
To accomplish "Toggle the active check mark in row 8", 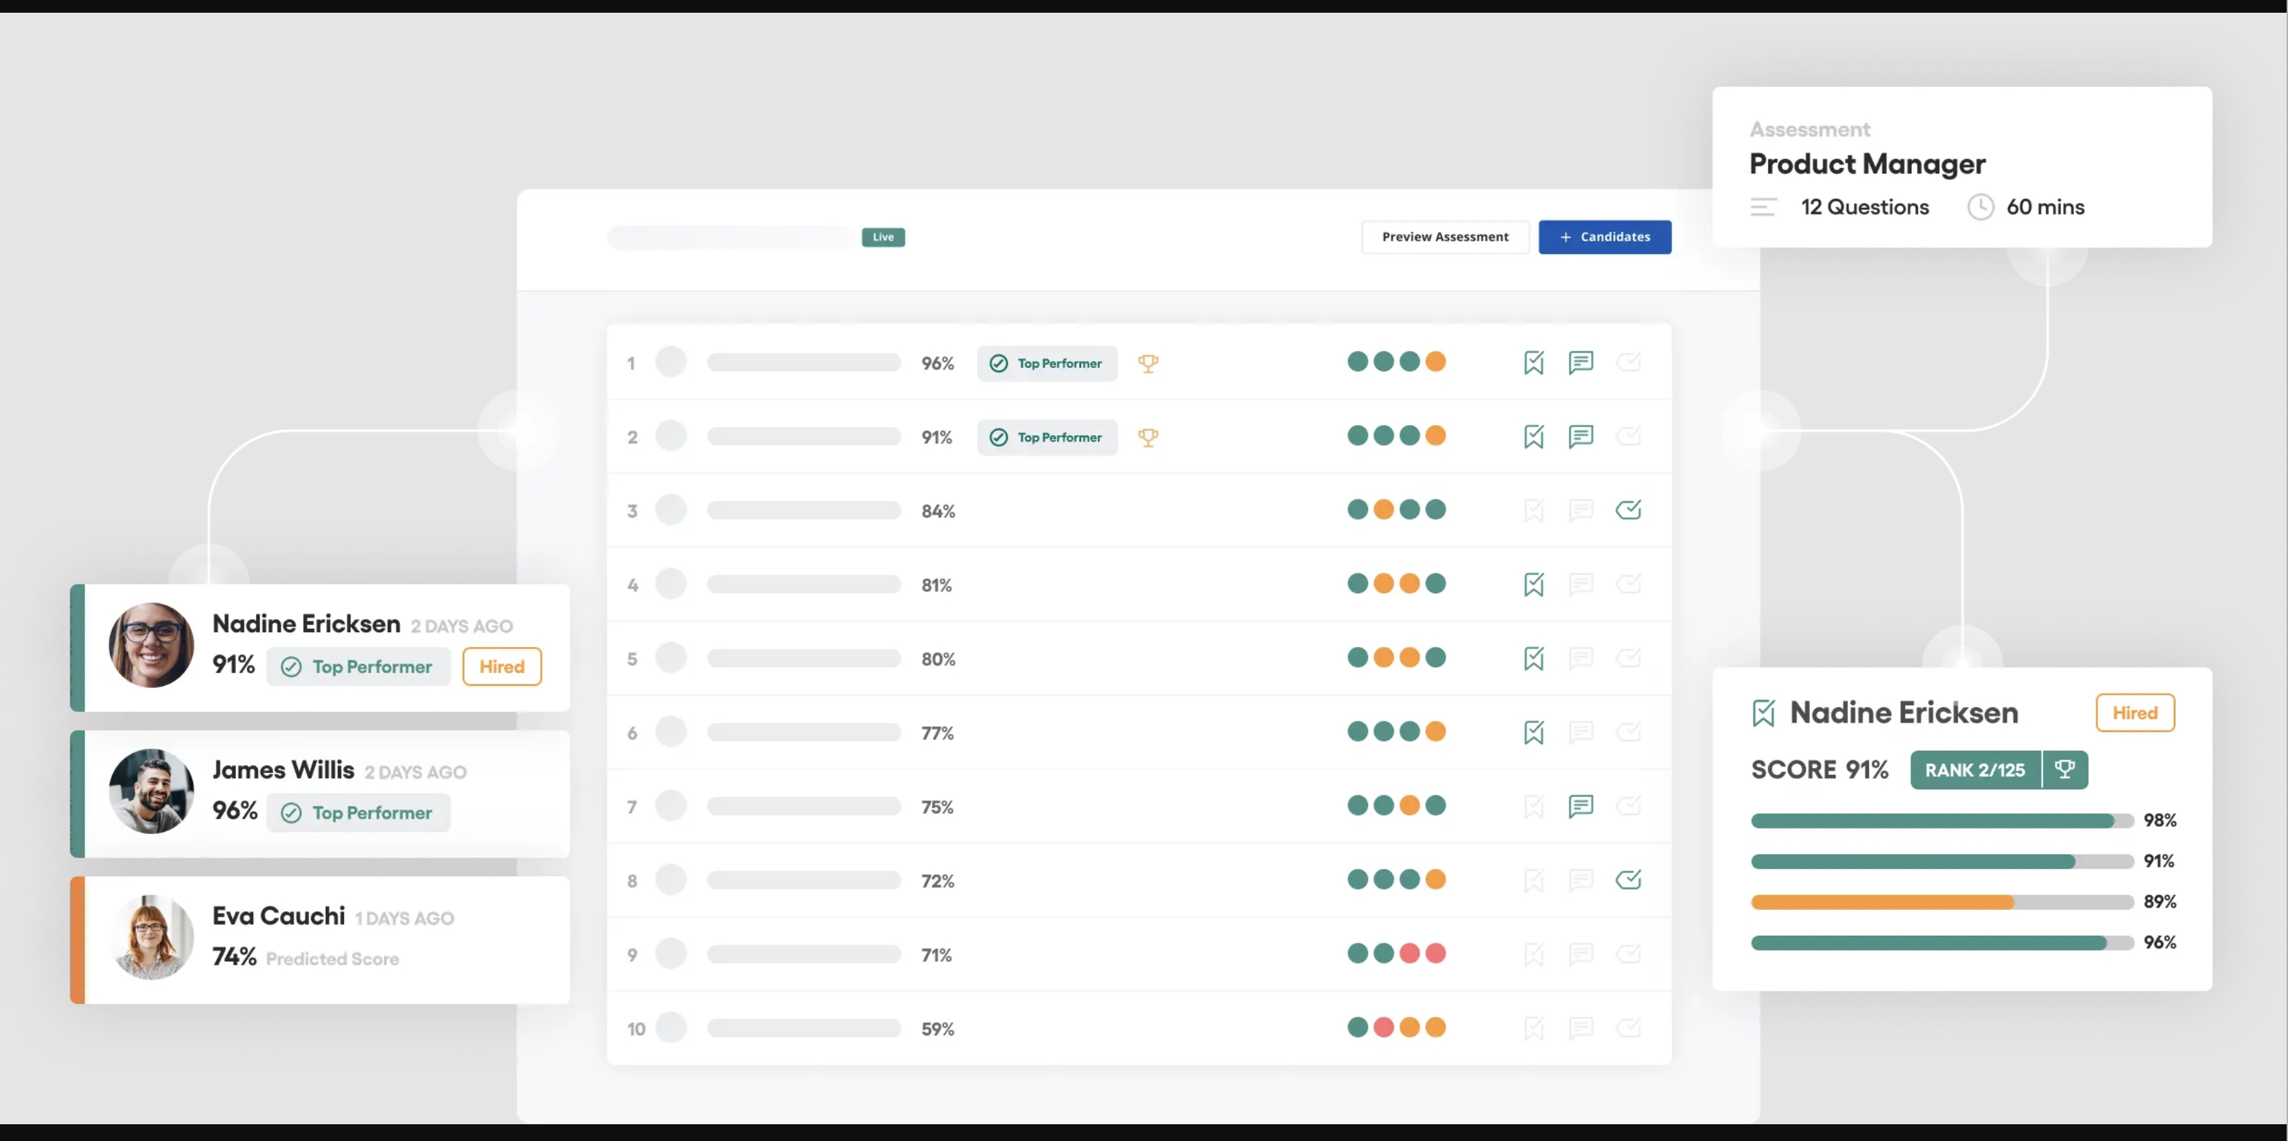I will 1628,879.
